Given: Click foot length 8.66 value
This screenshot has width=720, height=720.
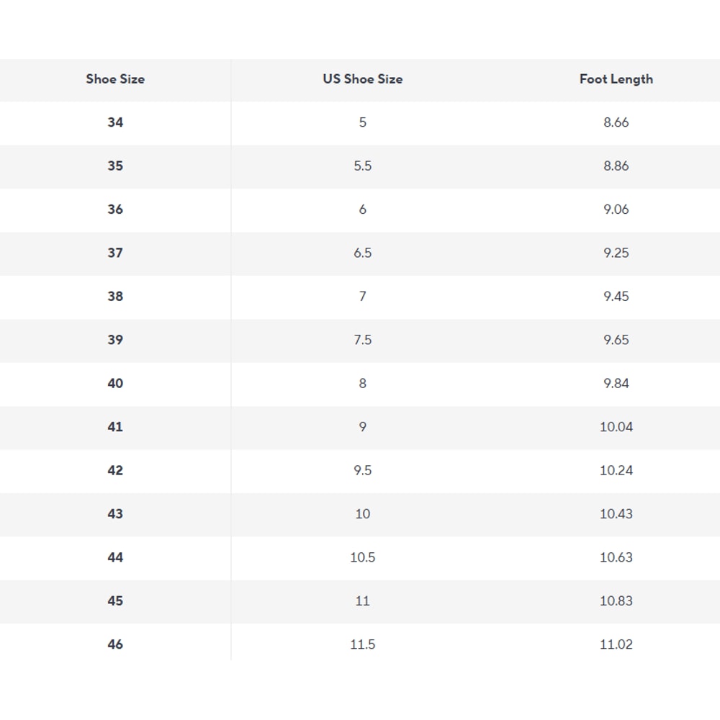Looking at the screenshot, I should pyautogui.click(x=616, y=122).
